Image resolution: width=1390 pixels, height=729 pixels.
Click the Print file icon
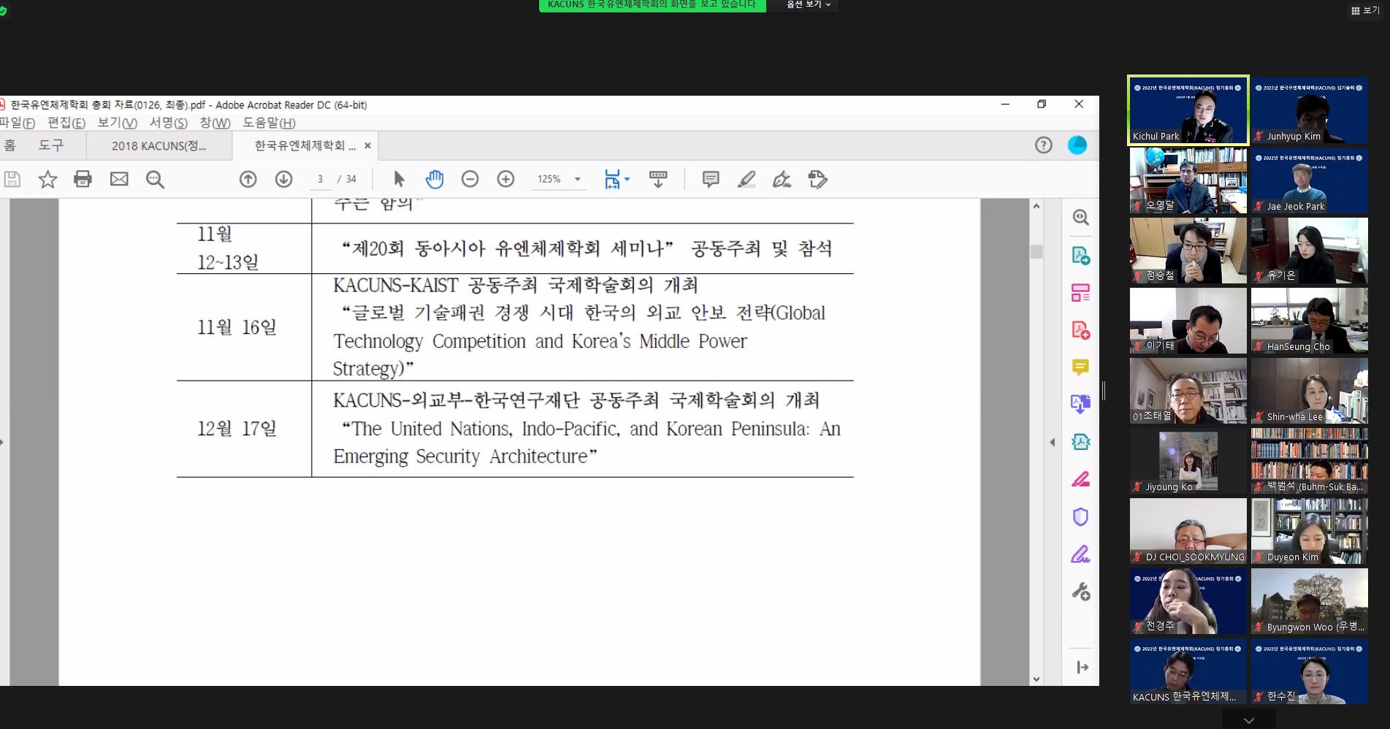click(x=83, y=179)
